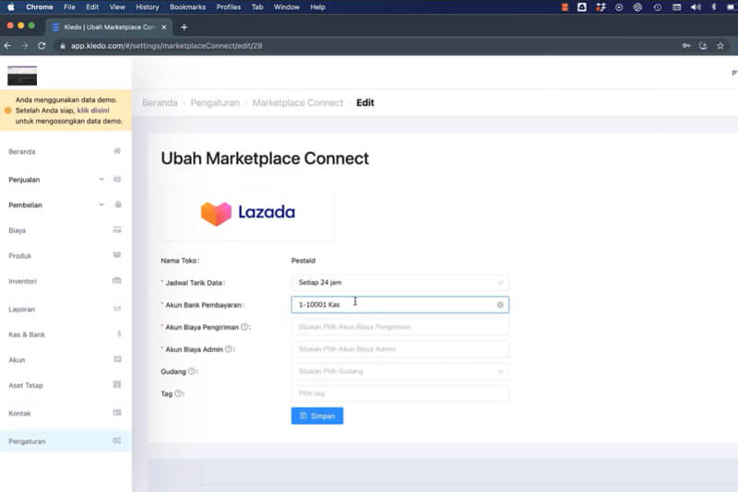Open the Jadwal Tarik Data dropdown

coord(400,283)
